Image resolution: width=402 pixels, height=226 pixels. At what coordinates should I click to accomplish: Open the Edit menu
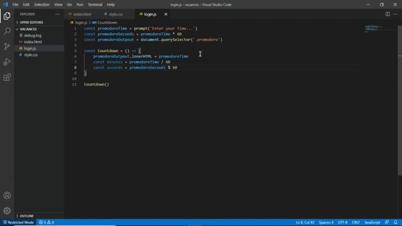click(26, 4)
